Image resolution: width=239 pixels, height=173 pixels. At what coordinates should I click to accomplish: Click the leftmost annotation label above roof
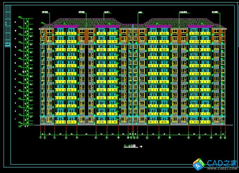(x=45, y=12)
